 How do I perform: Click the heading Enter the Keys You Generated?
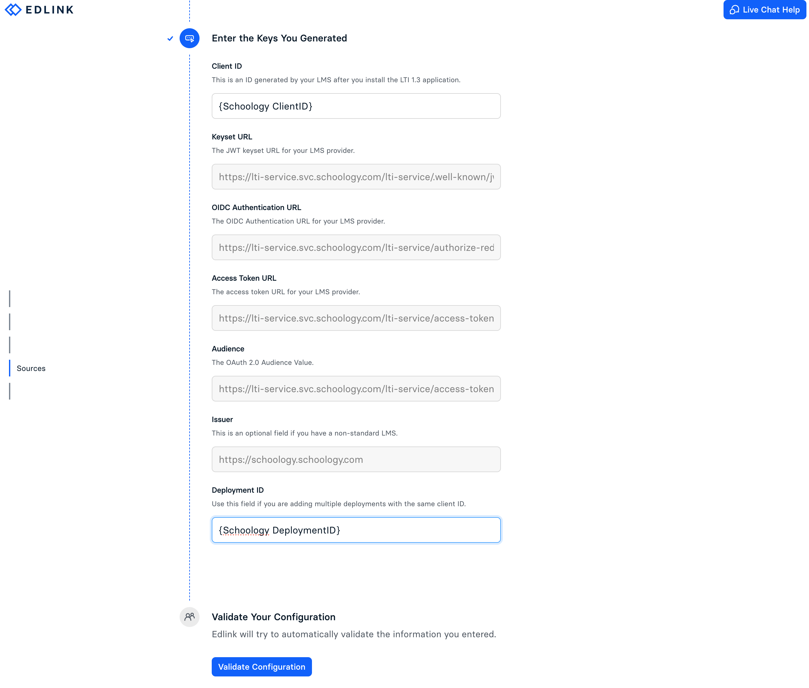pos(279,38)
